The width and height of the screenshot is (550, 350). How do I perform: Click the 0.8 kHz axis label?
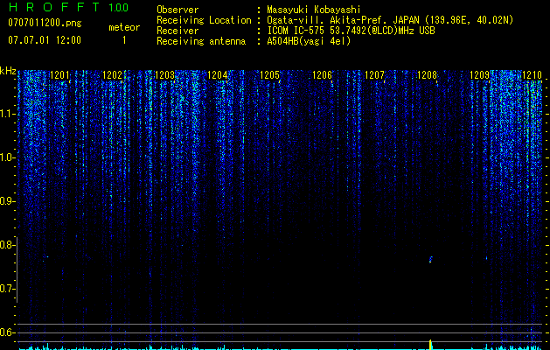pyautogui.click(x=7, y=245)
